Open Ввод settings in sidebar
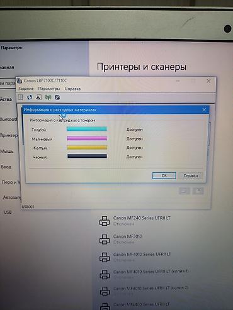Viewport: 233px width, 310px height. [x=6, y=167]
